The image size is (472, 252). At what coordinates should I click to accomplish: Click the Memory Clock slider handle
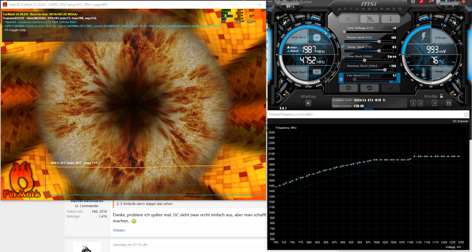coord(385,70)
